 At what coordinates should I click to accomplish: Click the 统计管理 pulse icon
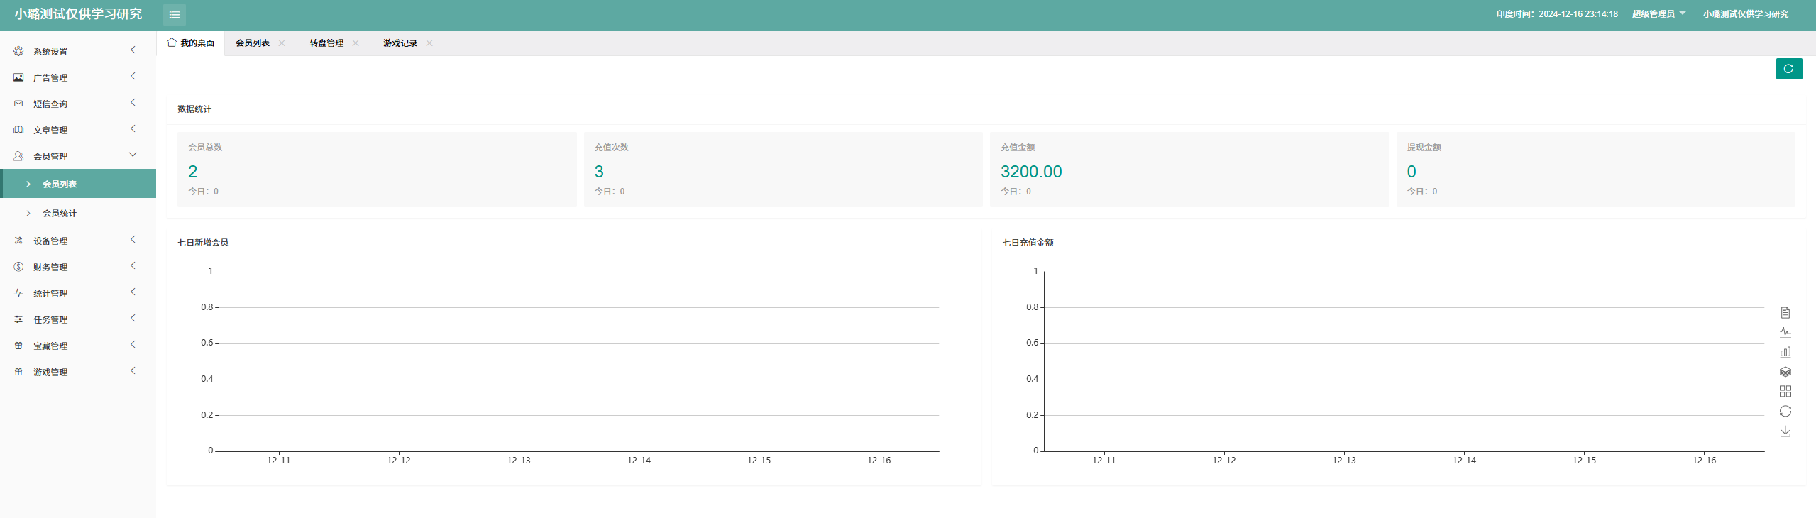[x=18, y=293]
